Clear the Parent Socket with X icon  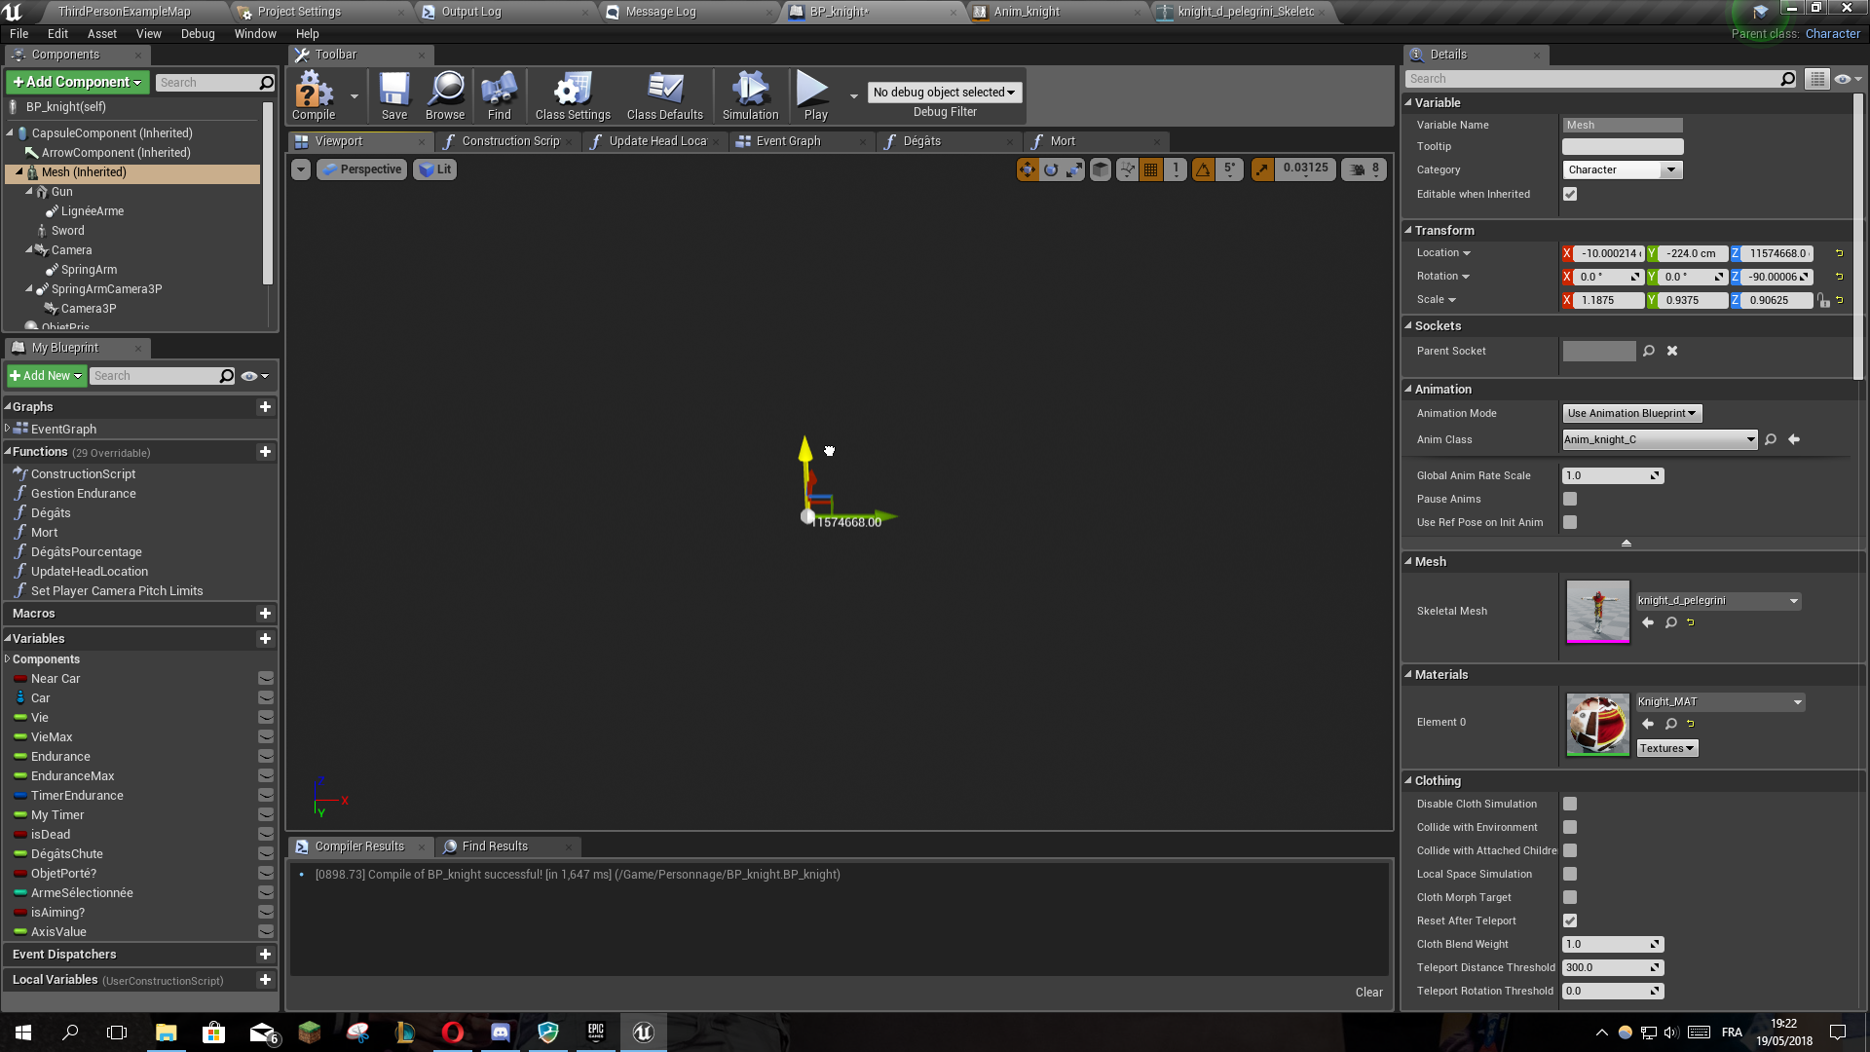[1672, 352]
